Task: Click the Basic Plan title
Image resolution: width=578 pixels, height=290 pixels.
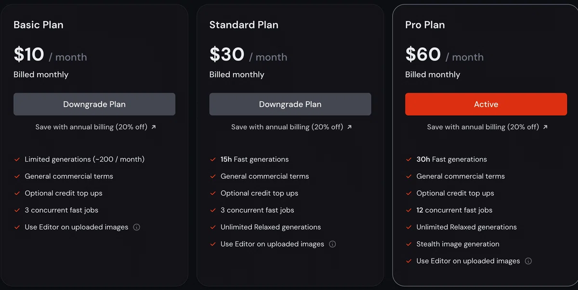Action: coord(39,25)
